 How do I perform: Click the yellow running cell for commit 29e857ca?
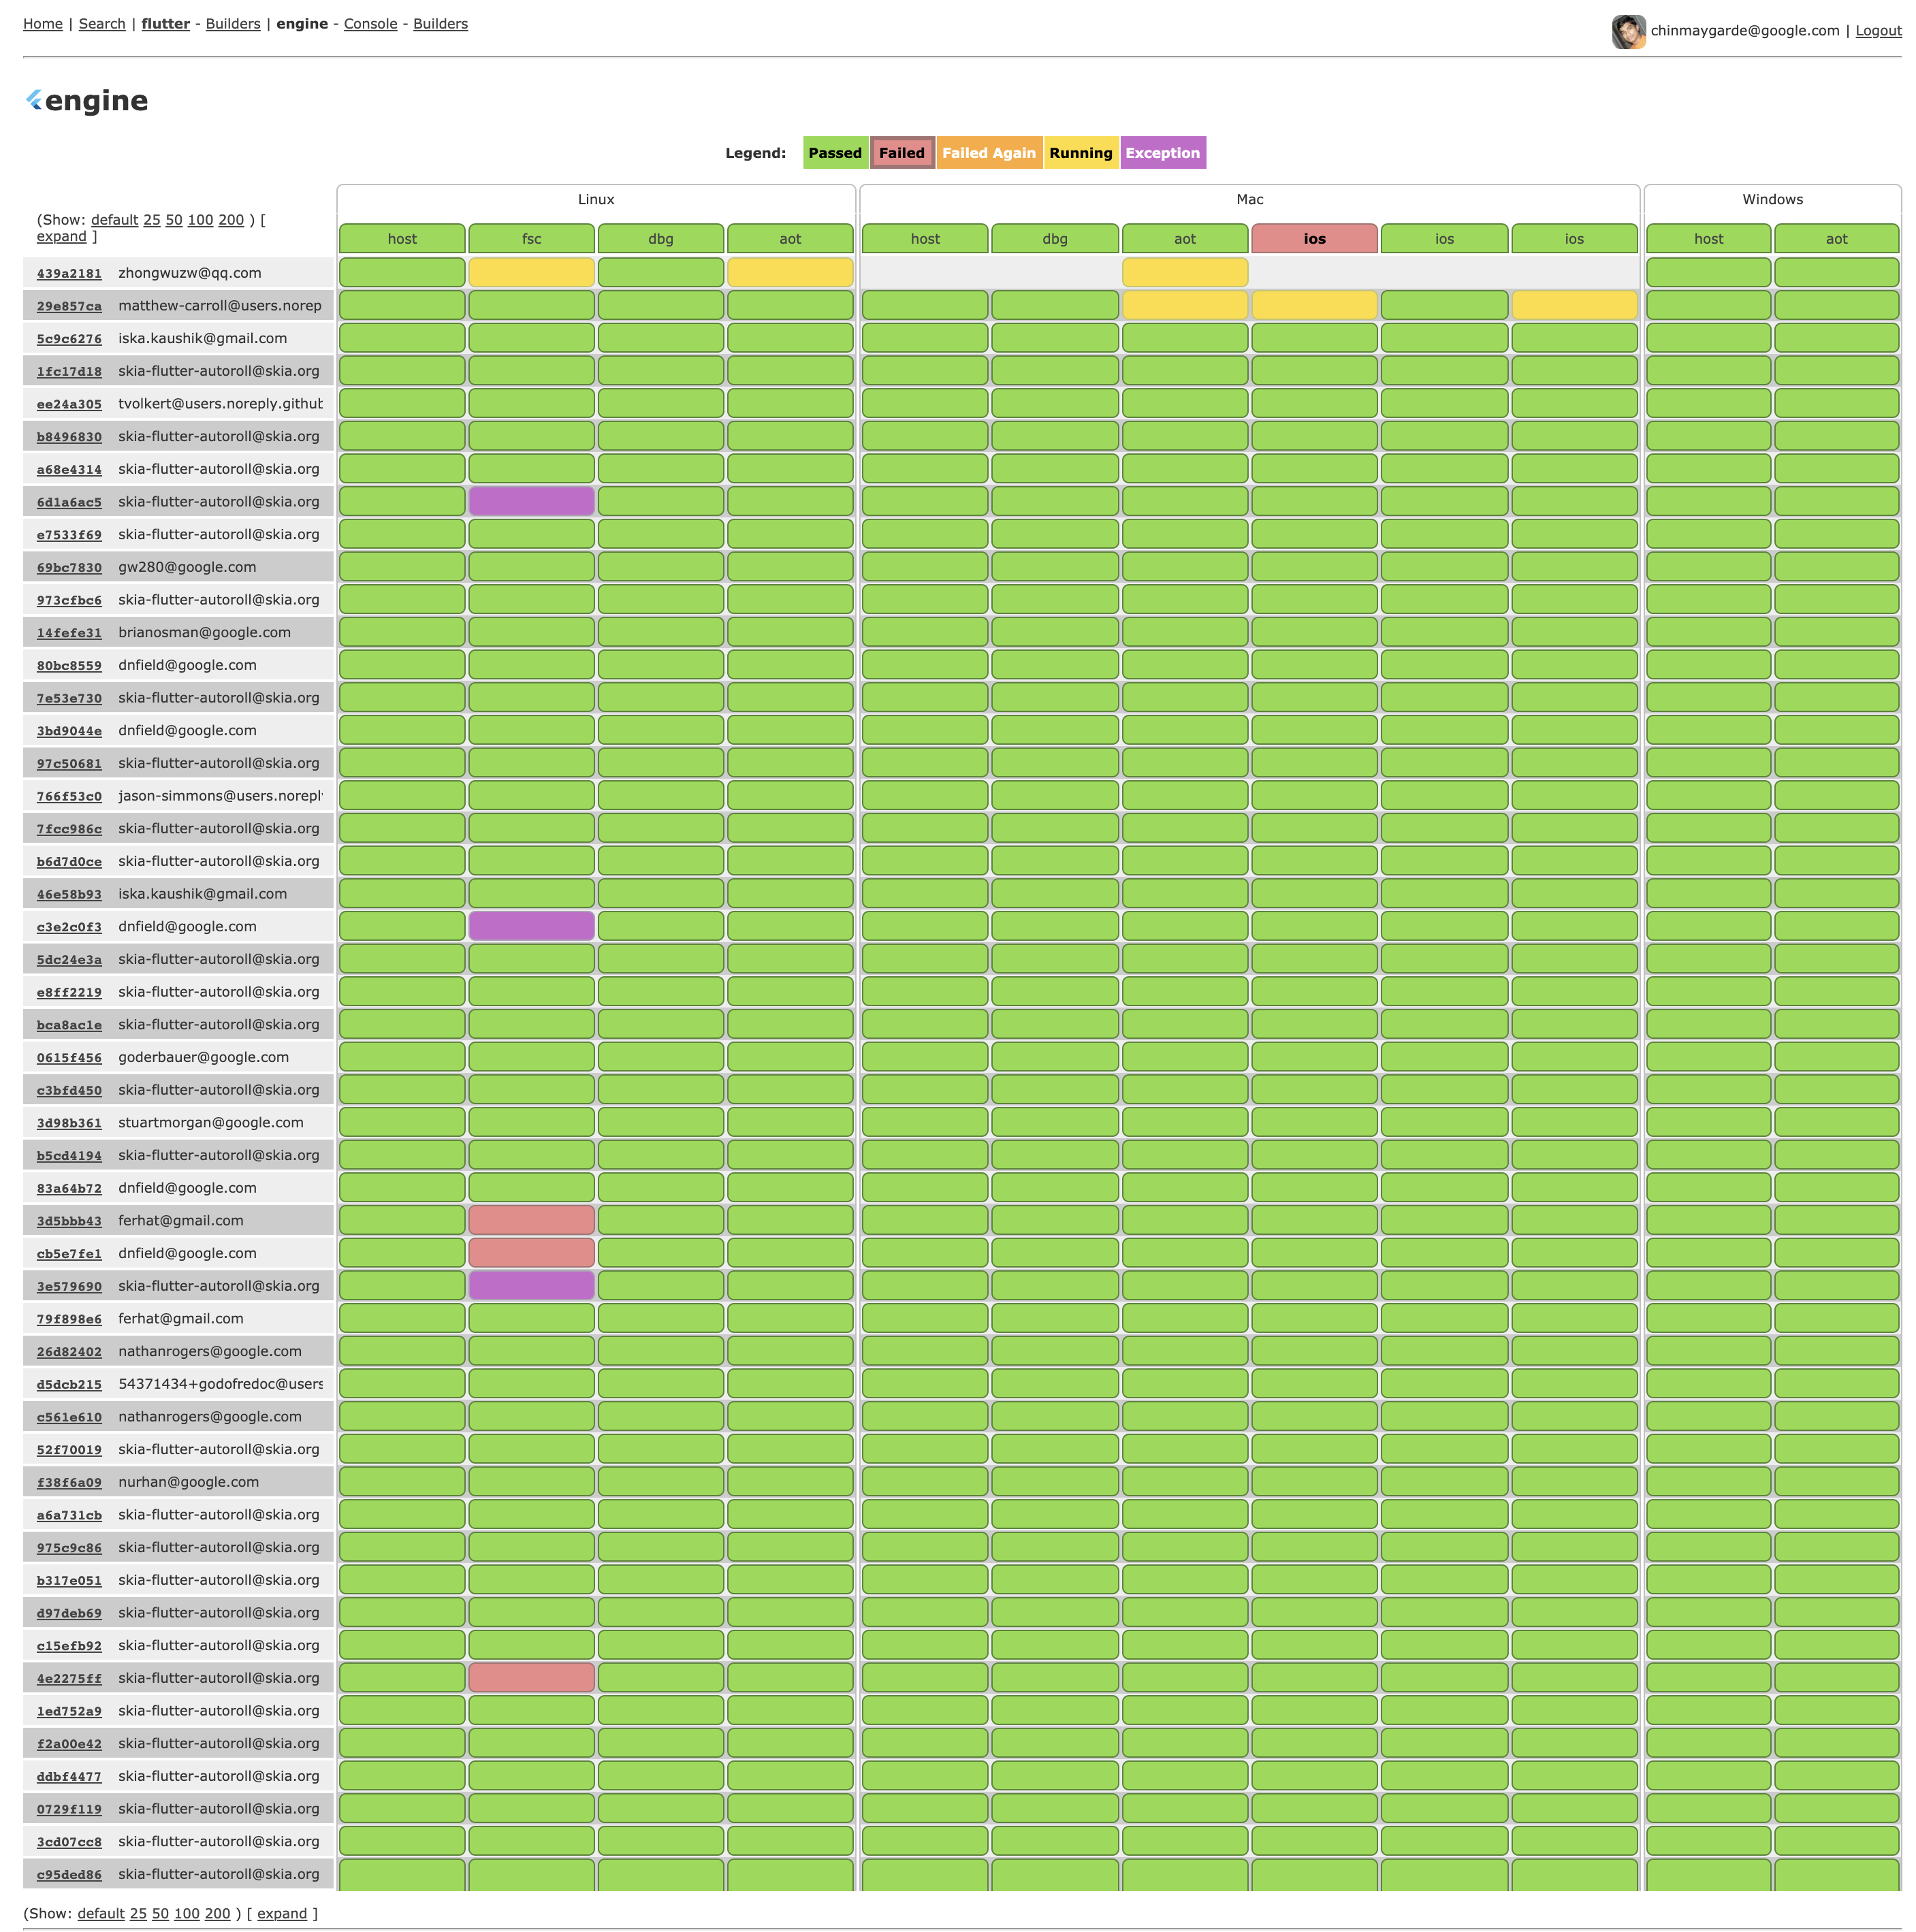click(x=1185, y=305)
